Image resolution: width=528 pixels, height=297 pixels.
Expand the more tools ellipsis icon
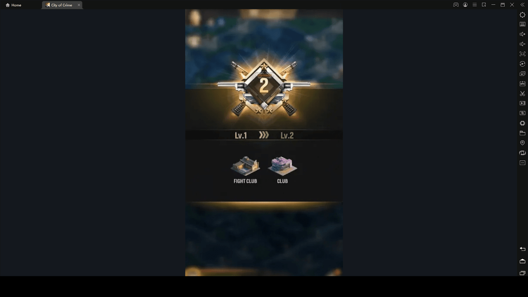522,163
